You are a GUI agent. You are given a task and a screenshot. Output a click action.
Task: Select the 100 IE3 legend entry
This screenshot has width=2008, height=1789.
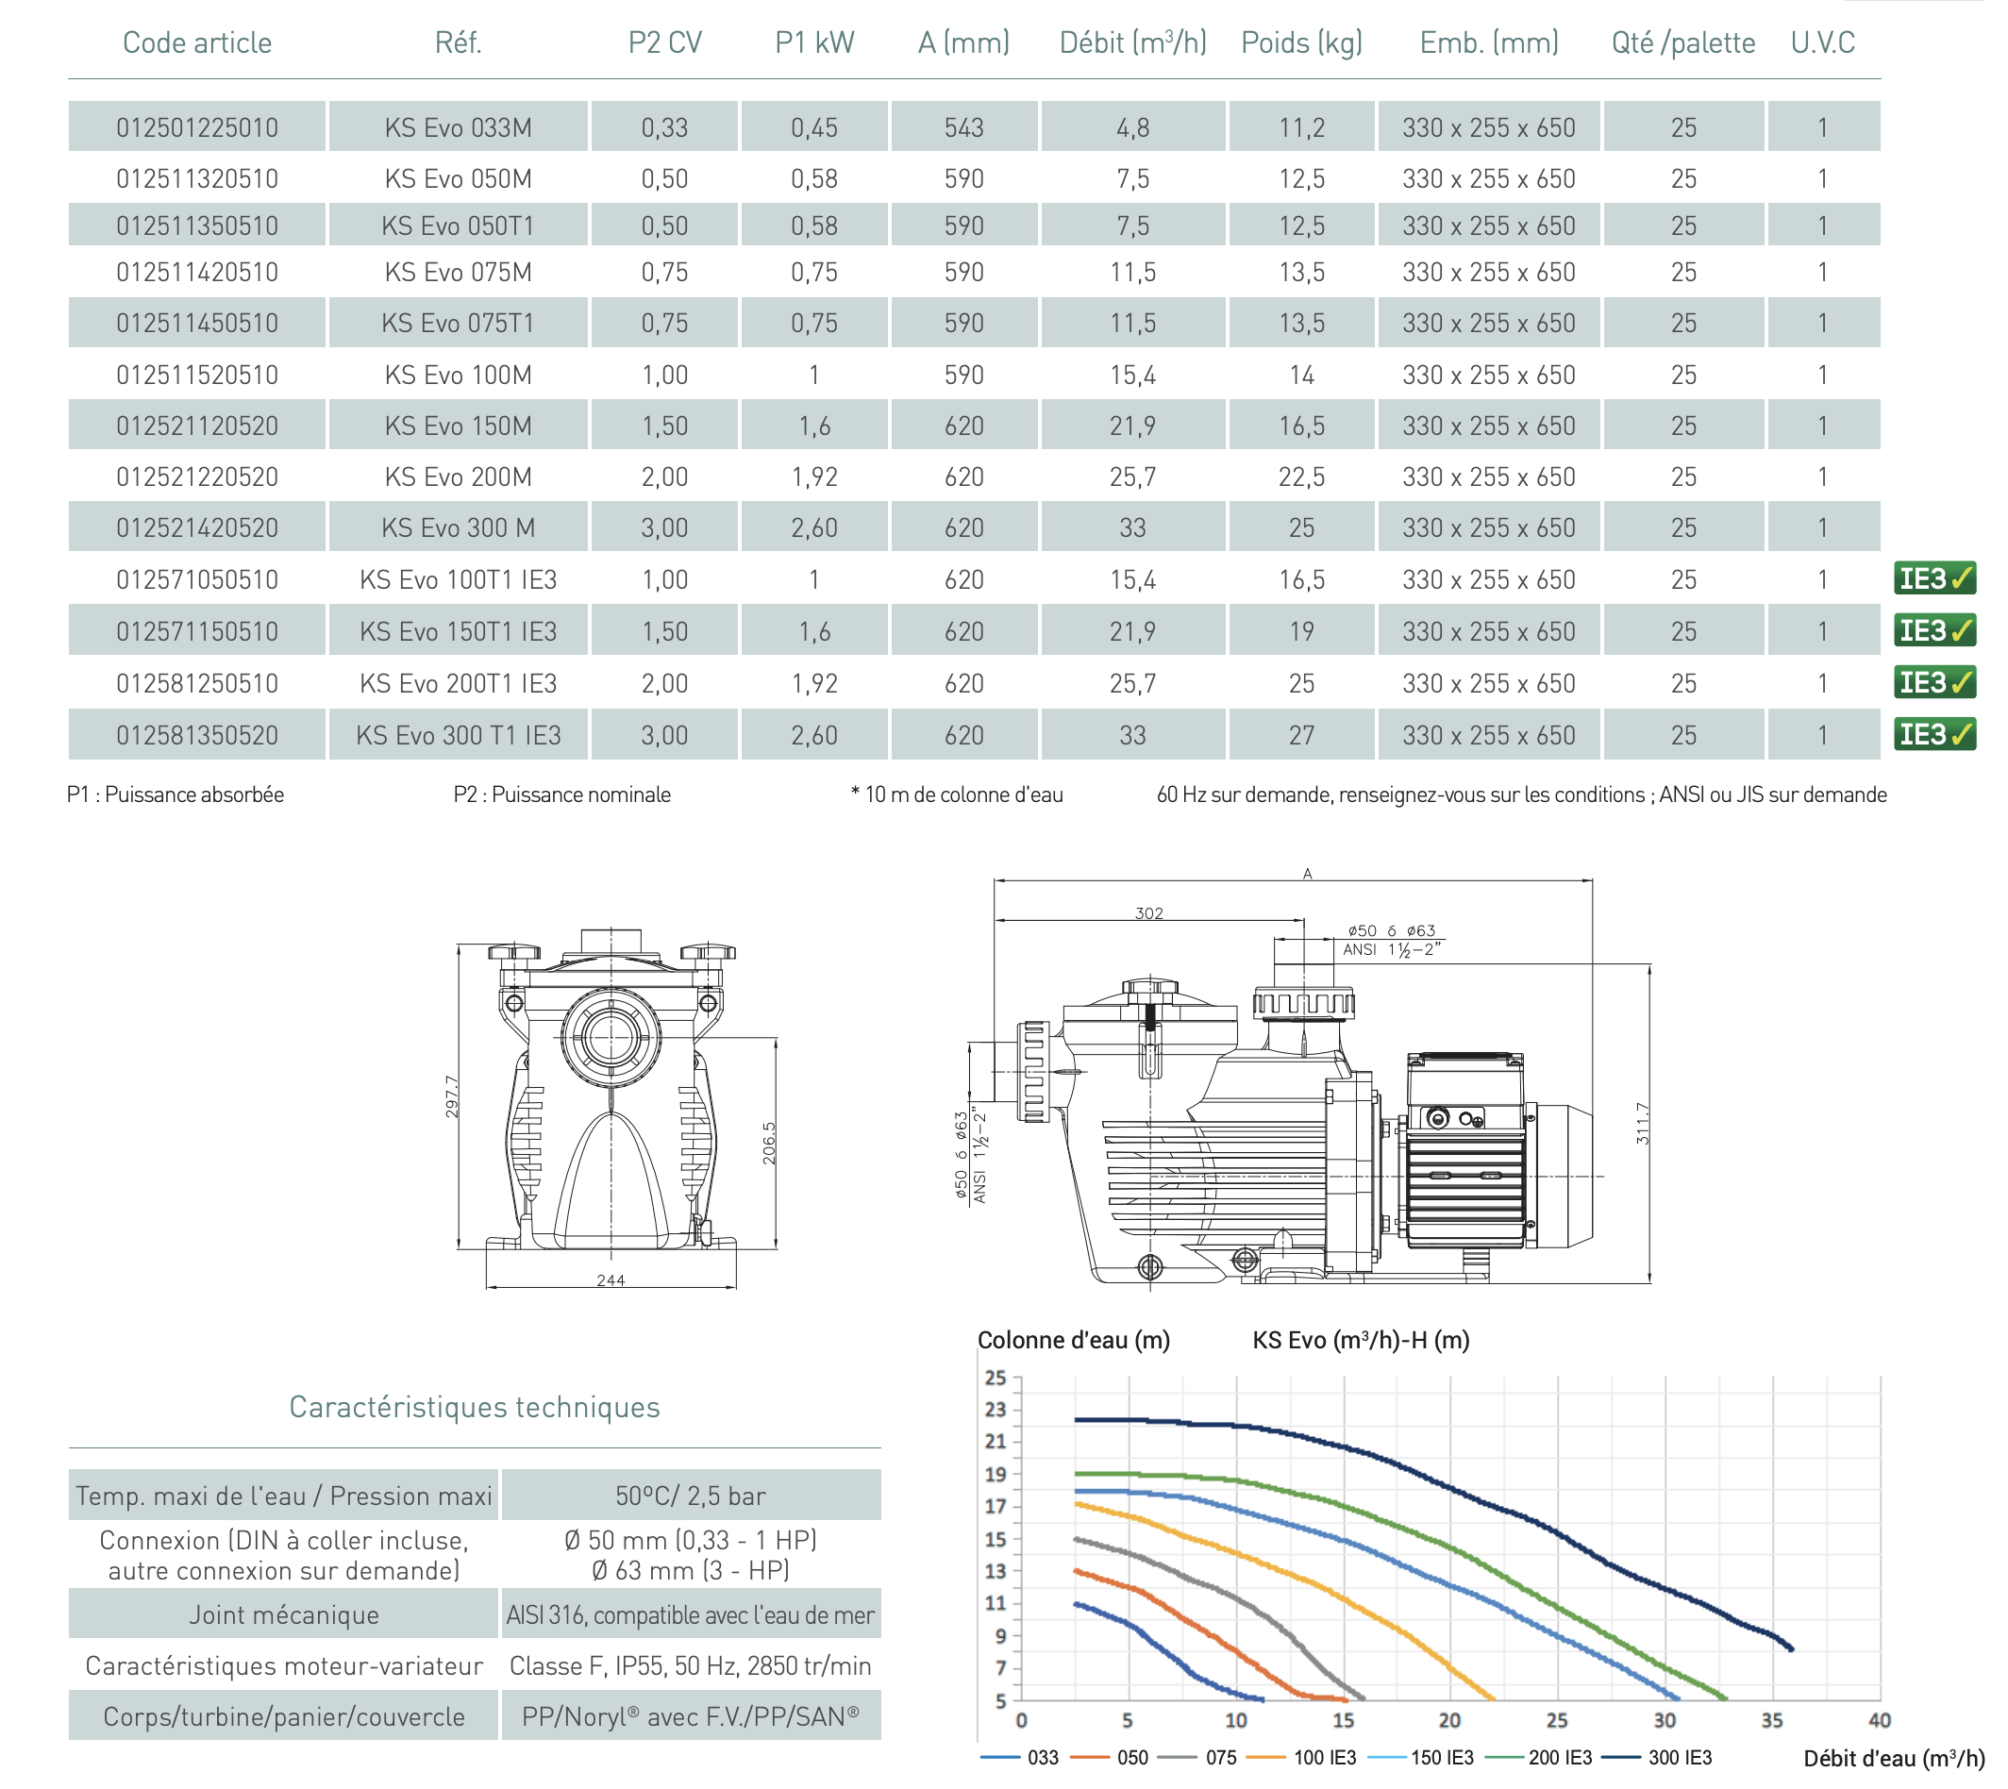(1301, 1758)
